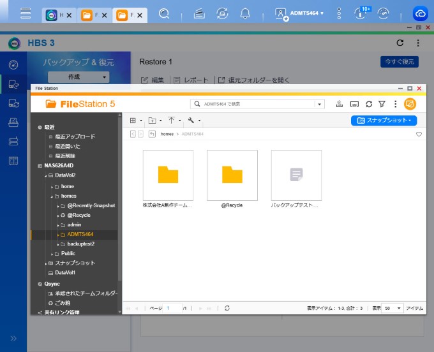The image size is (434, 352).
Task: Select 最近削除 in the sidebar tree
Action: coord(65,156)
